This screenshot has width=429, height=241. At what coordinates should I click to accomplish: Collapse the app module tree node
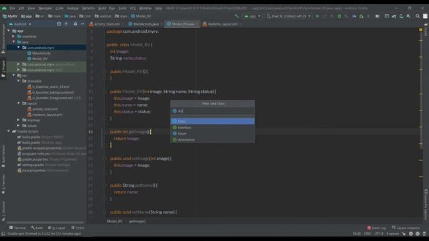(9, 31)
